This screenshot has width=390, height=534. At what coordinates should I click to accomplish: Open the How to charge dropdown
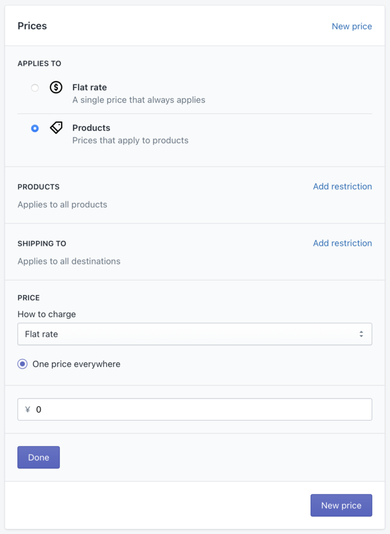point(195,334)
